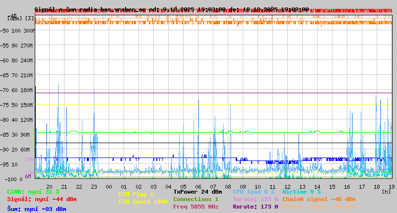Screen dimensions: 397x213
Task: Click the '150M' rate axis label
Action: (26, 105)
